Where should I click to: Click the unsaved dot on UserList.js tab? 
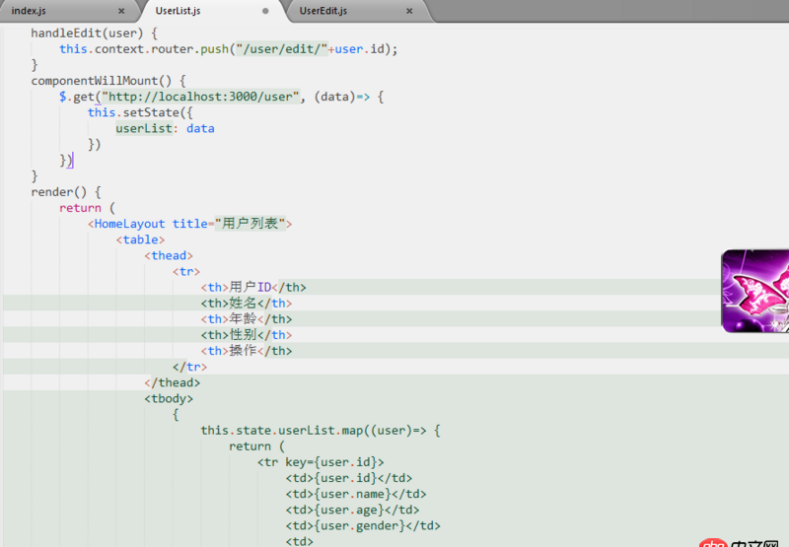click(x=265, y=11)
